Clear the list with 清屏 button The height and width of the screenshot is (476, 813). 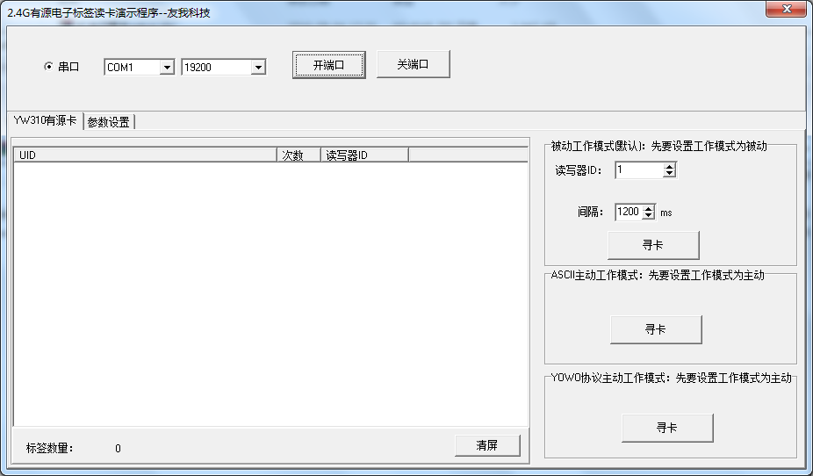click(487, 445)
